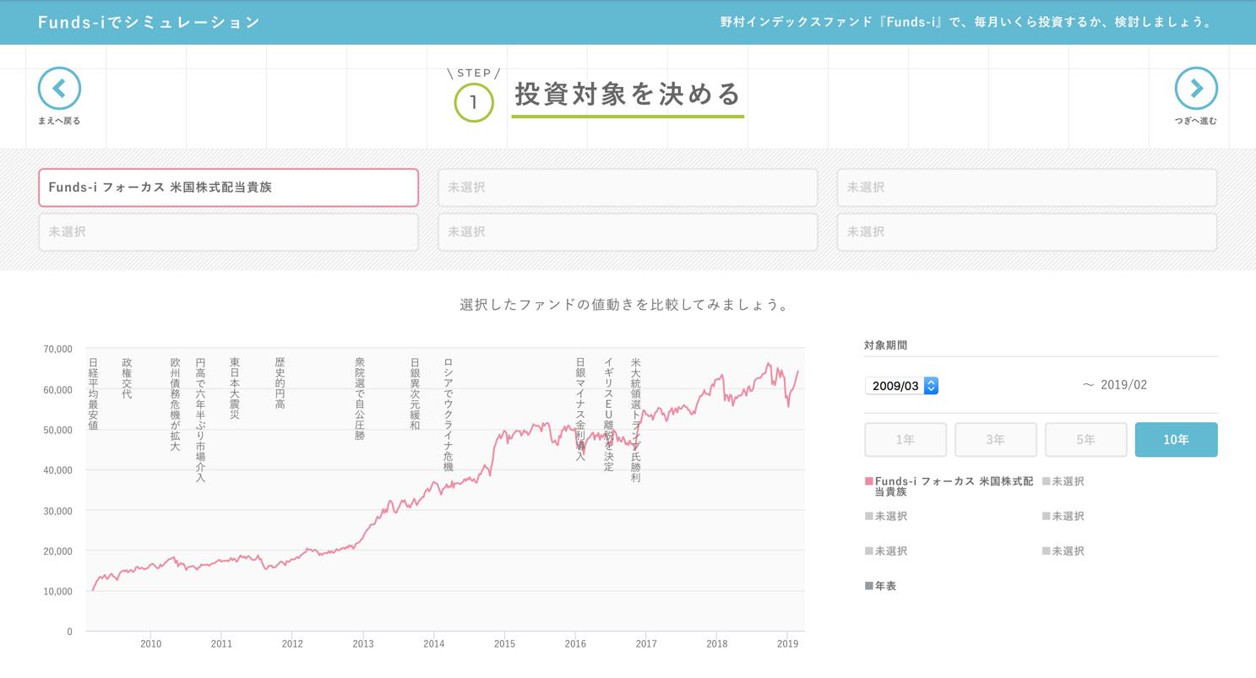Click the Funds-i フォーカス 米国株式配当貴族 fund slot
1256x678 pixels.
[228, 187]
